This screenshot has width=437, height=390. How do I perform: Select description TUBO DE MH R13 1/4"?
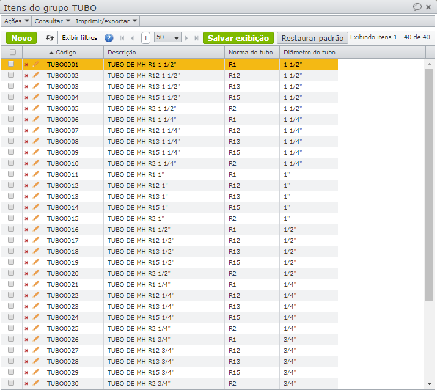coord(141,307)
